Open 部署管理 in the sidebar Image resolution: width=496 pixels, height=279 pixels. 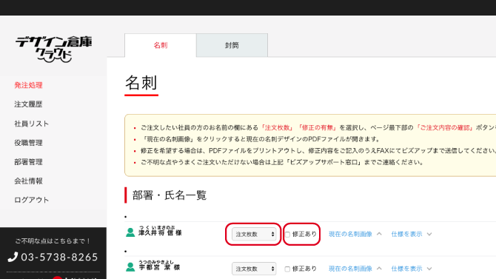28,161
